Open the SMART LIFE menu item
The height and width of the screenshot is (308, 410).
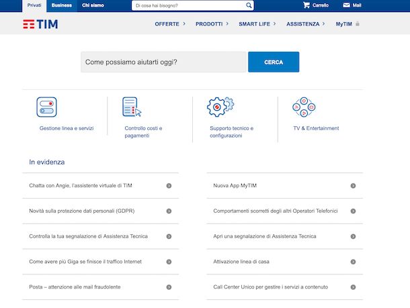[x=254, y=24]
